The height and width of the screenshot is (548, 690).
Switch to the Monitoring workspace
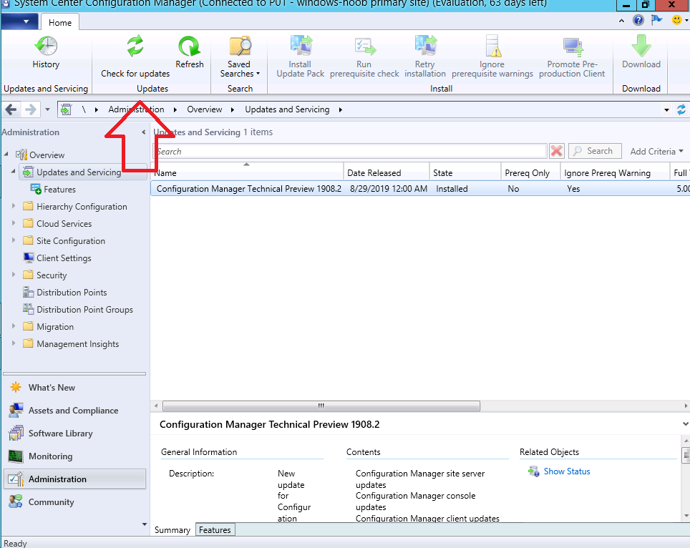(x=75, y=456)
